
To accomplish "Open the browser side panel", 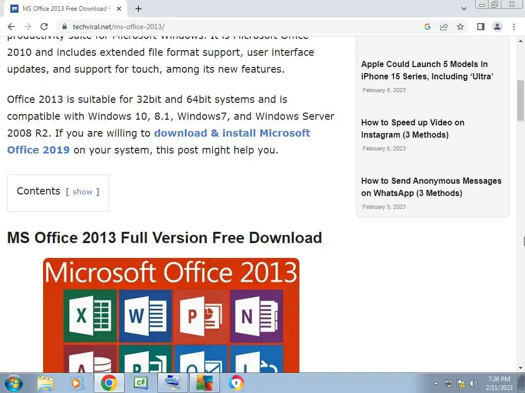I will [x=481, y=27].
